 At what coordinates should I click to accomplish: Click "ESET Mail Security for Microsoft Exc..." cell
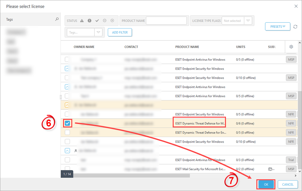click(x=200, y=169)
